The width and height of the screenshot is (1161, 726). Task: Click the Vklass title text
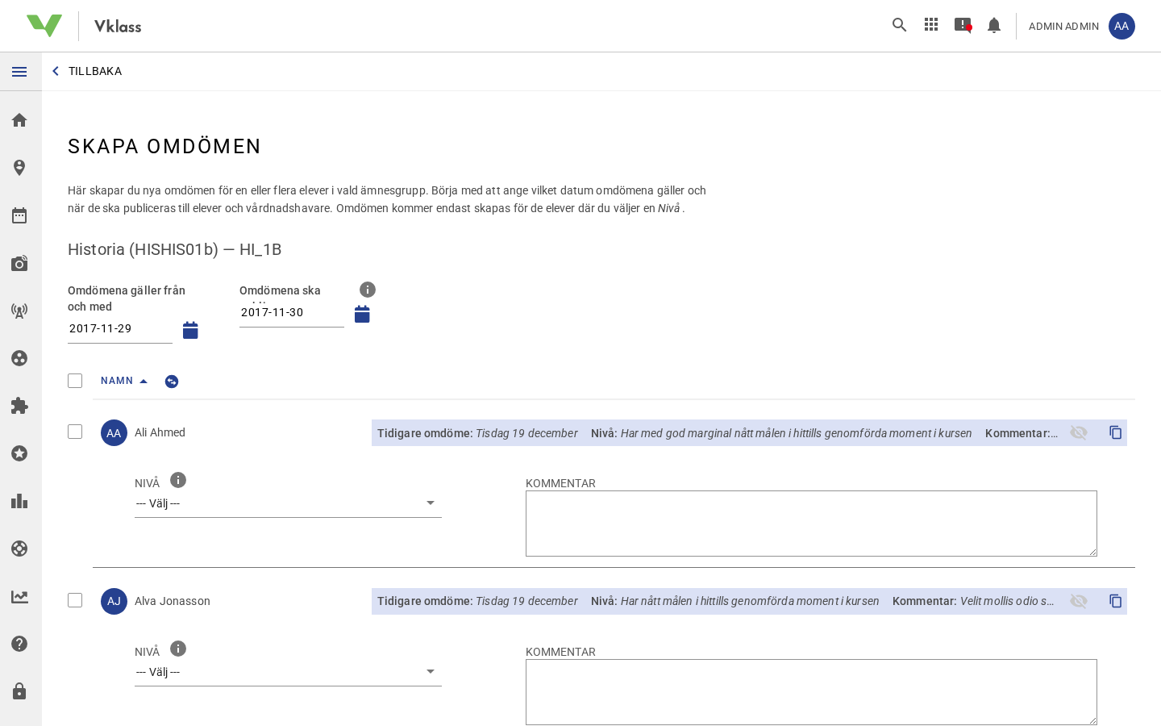point(118,26)
